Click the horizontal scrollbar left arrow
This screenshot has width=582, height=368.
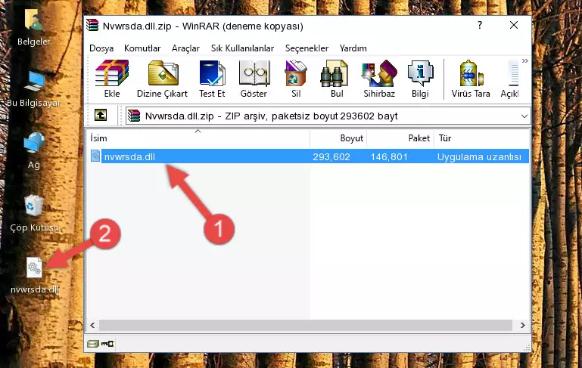pyautogui.click(x=93, y=325)
